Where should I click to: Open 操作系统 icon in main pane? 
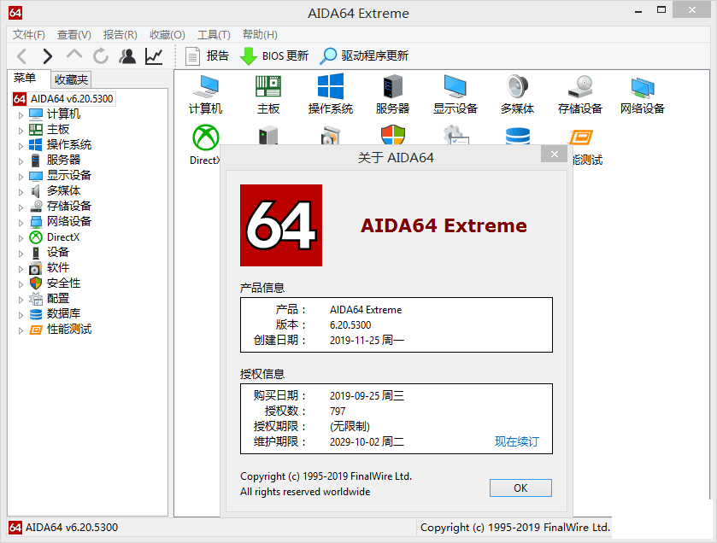click(x=331, y=95)
